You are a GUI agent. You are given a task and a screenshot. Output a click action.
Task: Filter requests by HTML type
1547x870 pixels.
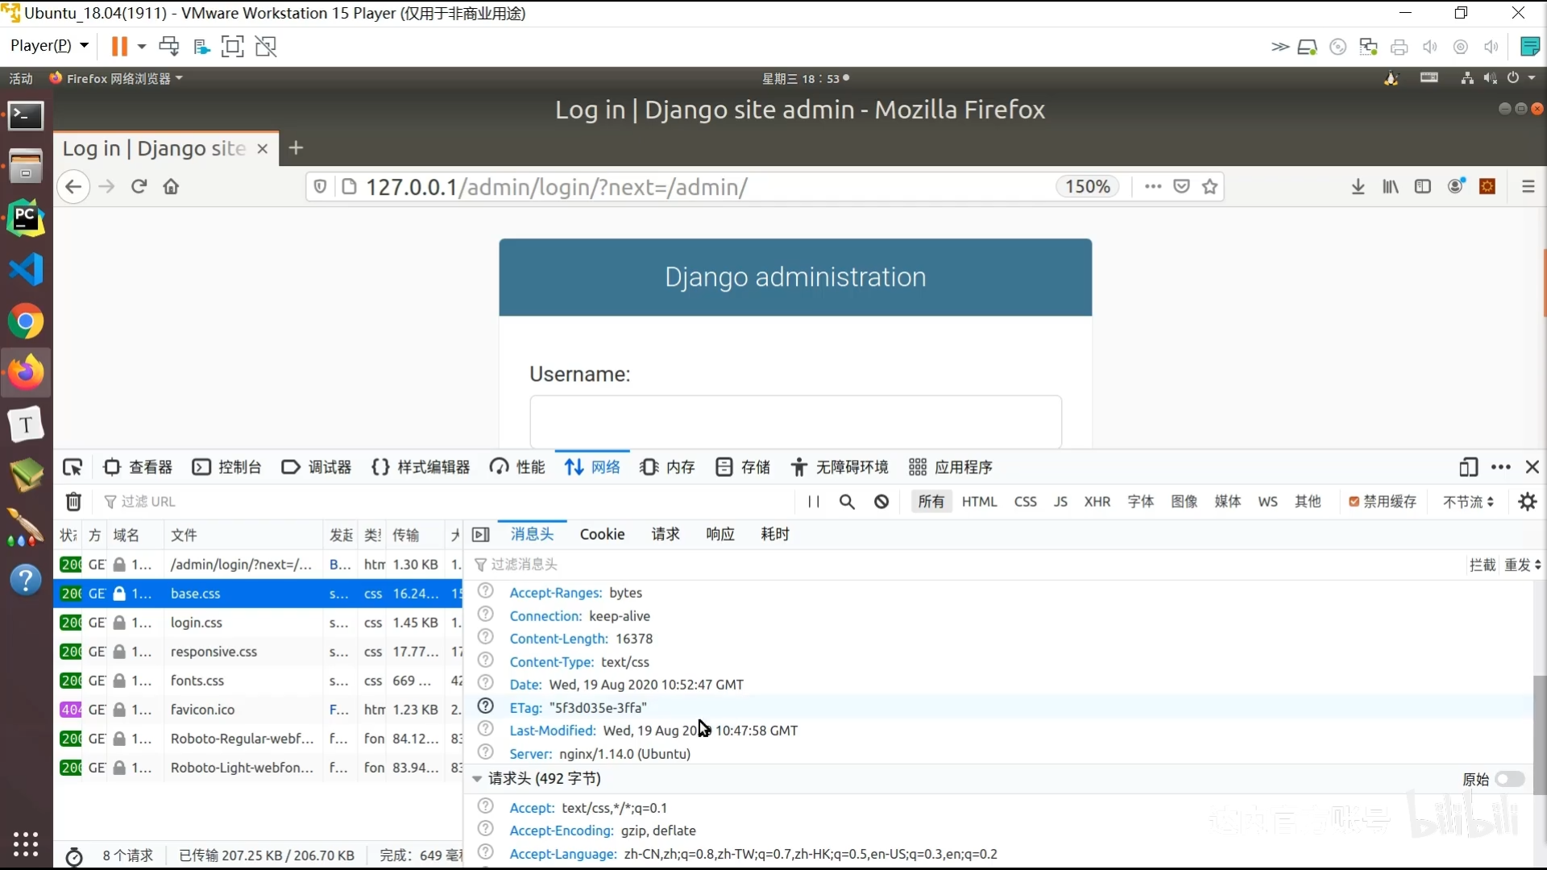click(979, 502)
